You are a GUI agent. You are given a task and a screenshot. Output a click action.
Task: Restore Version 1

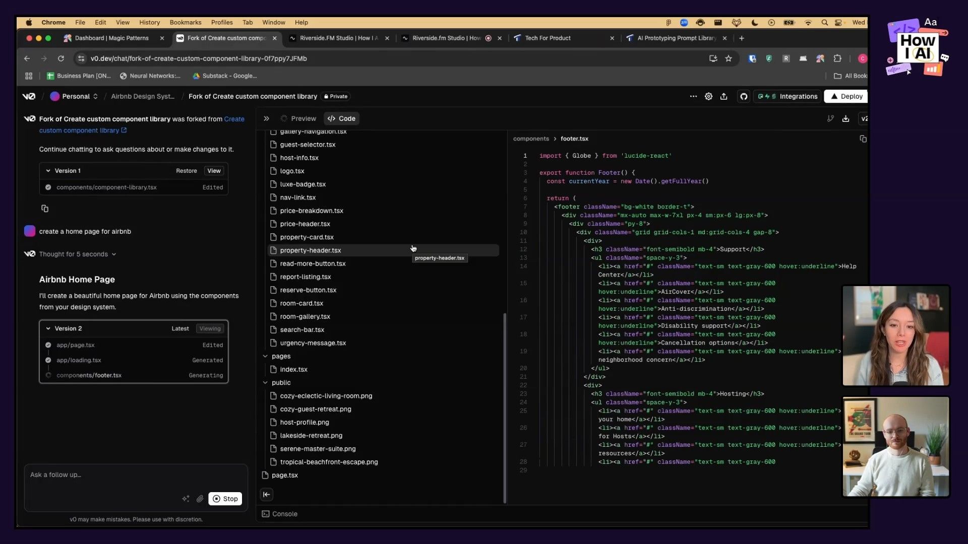pos(186,171)
